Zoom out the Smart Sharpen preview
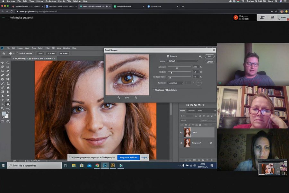The image size is (289, 193). (119, 98)
